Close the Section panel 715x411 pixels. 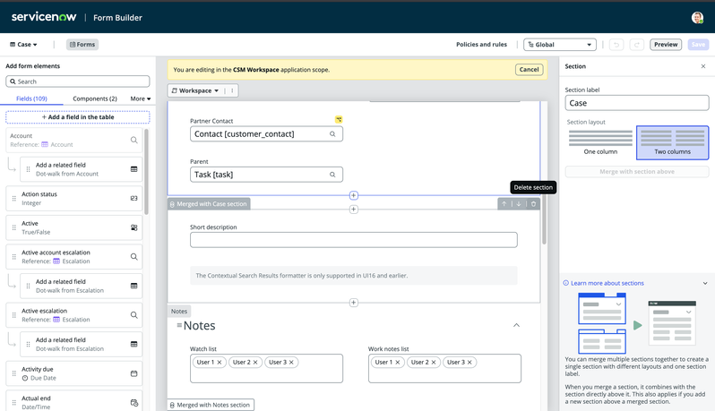[x=703, y=66]
